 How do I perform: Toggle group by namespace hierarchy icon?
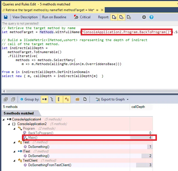tap(52, 99)
